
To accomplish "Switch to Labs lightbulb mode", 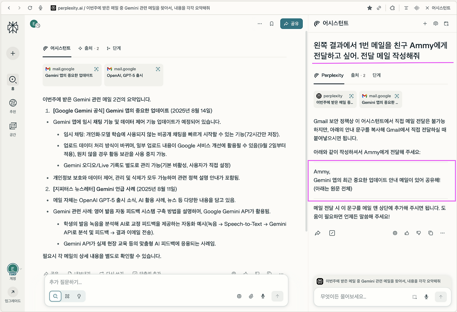I will [x=79, y=296].
